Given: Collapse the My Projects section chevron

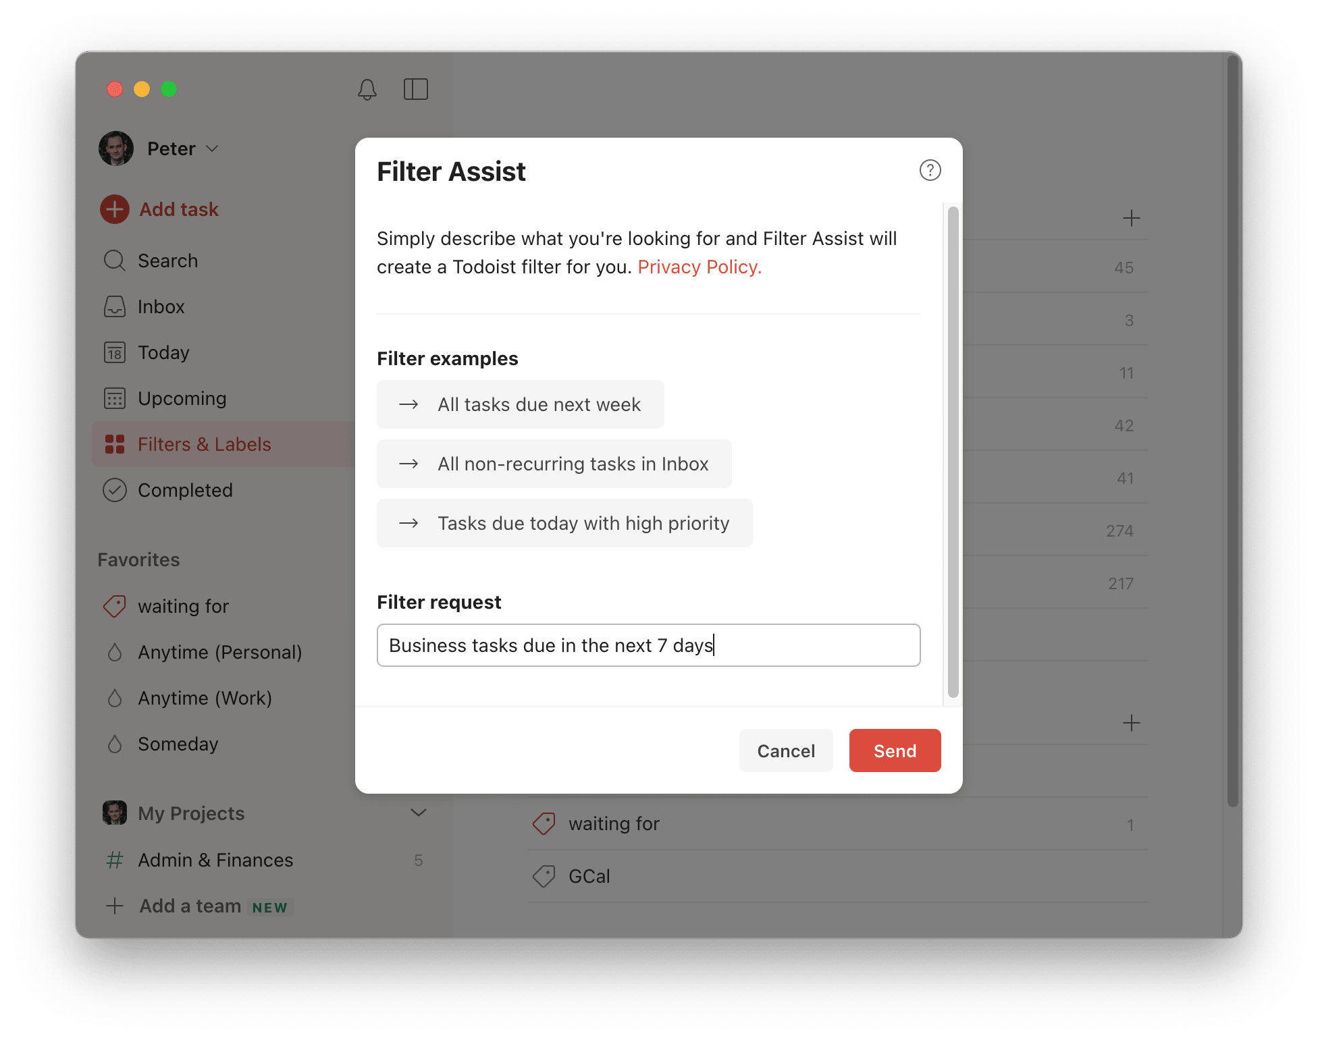Looking at the screenshot, I should coord(419,813).
